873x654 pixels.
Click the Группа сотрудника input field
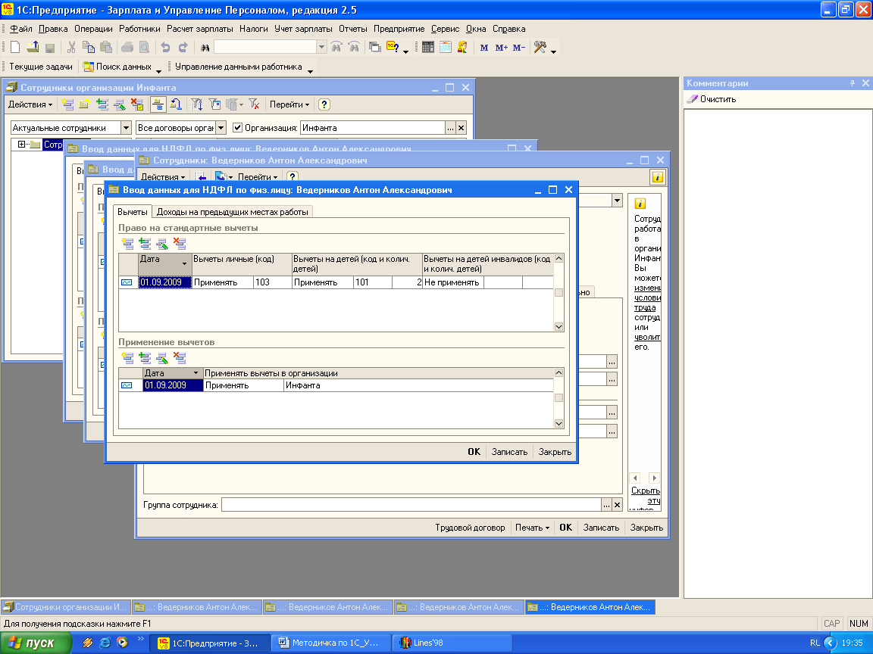(x=411, y=505)
